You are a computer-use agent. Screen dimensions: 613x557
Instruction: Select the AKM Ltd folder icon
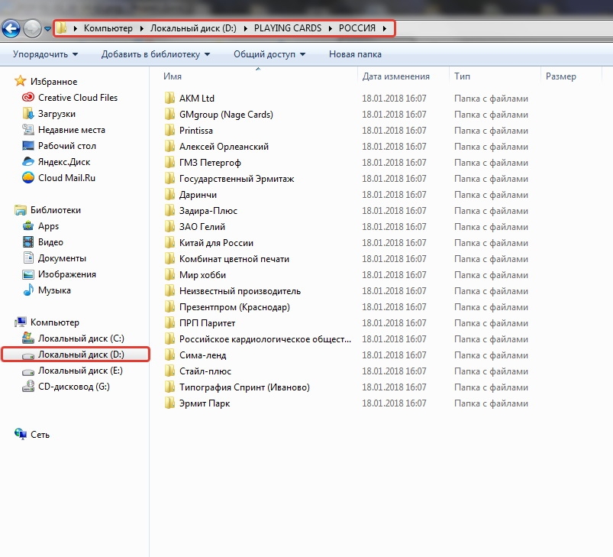coord(169,98)
